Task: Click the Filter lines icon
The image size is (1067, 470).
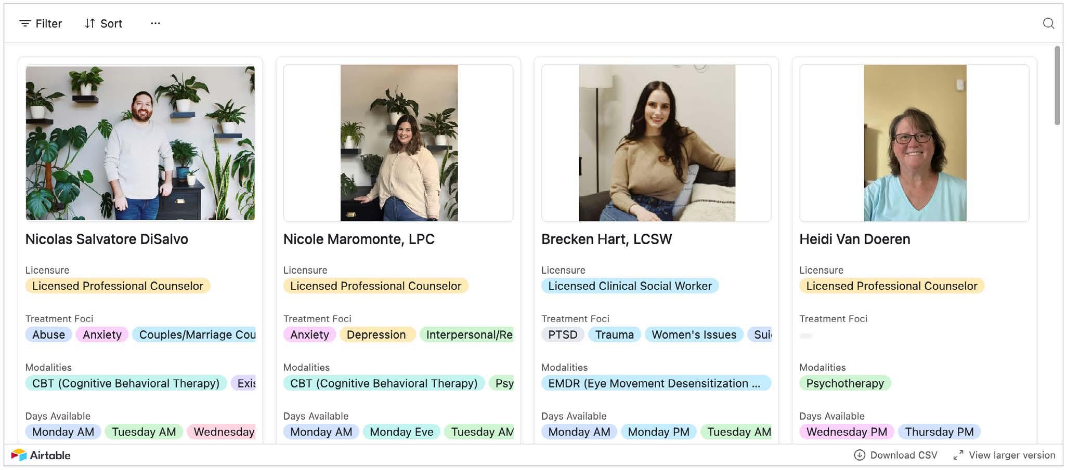Action: pyautogui.click(x=24, y=23)
